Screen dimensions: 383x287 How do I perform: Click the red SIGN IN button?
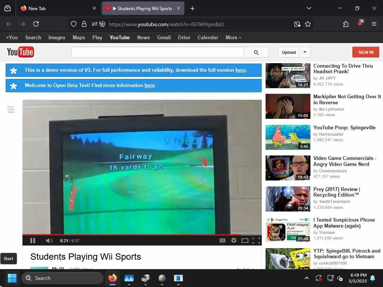point(366,52)
